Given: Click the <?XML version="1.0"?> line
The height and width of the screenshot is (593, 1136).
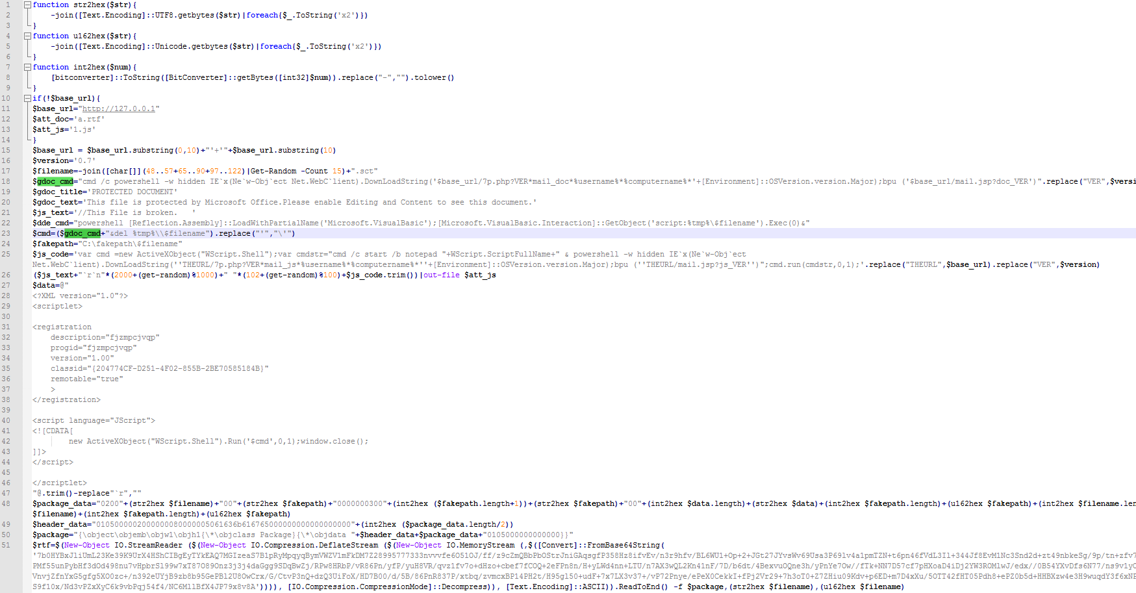Looking at the screenshot, I should coord(80,296).
